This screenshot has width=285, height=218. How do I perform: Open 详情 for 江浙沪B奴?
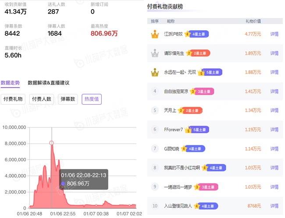274,34
